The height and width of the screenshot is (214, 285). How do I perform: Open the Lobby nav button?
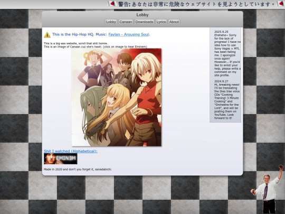(111, 22)
